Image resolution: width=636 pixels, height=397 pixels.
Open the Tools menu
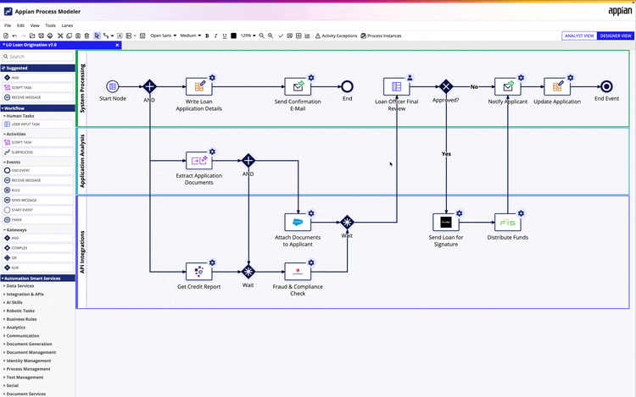[x=50, y=25]
